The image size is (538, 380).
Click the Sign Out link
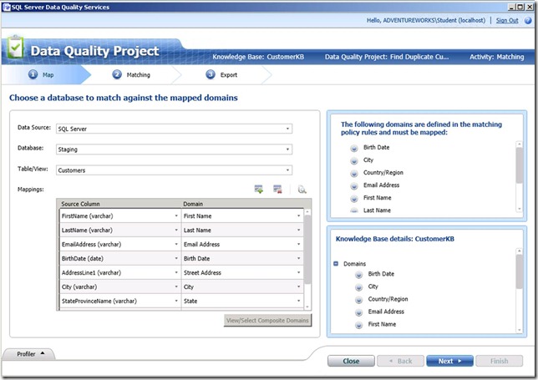(x=506, y=20)
